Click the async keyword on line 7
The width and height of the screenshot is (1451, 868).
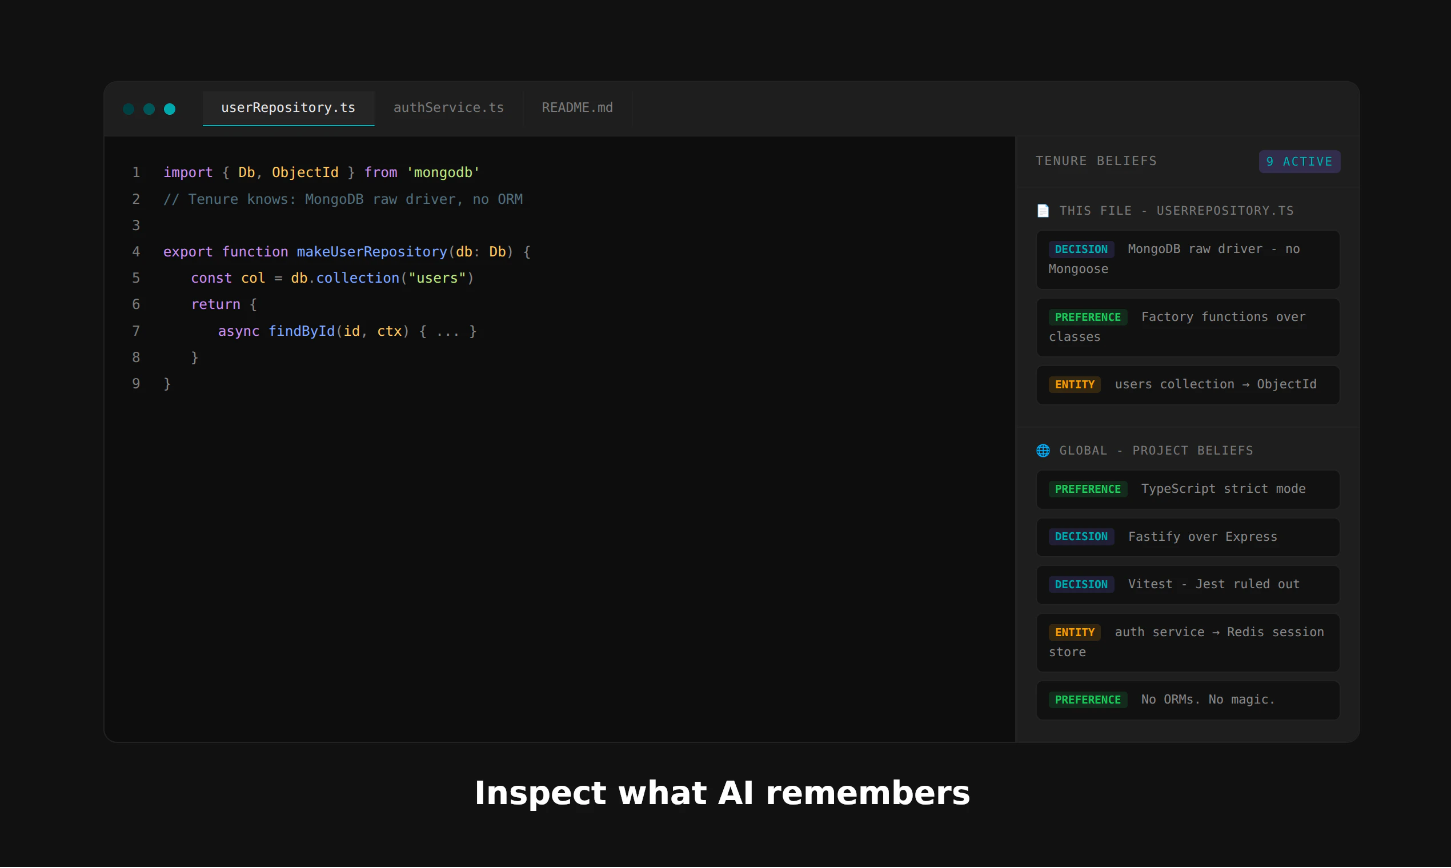coord(239,332)
